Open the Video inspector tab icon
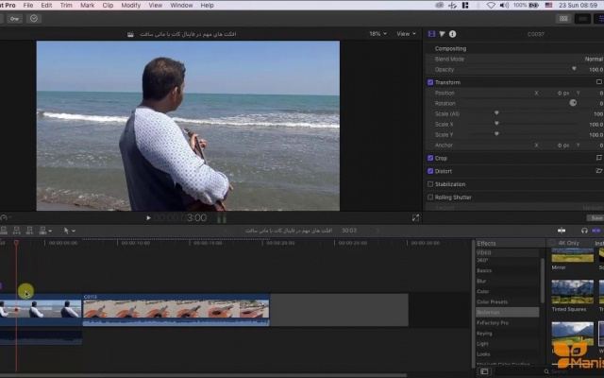 (x=431, y=34)
